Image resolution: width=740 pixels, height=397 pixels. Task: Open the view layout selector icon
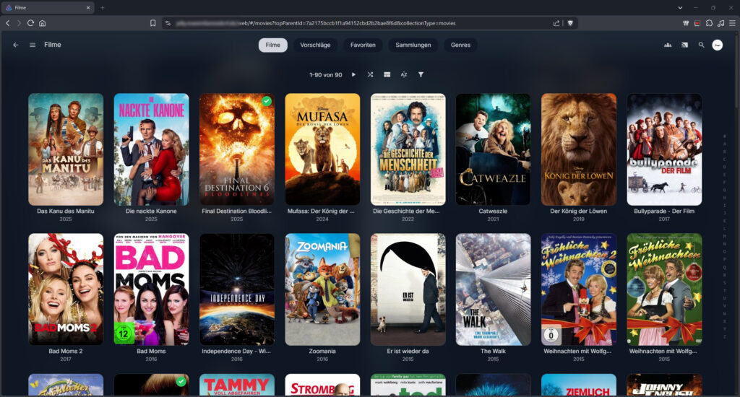tap(387, 74)
